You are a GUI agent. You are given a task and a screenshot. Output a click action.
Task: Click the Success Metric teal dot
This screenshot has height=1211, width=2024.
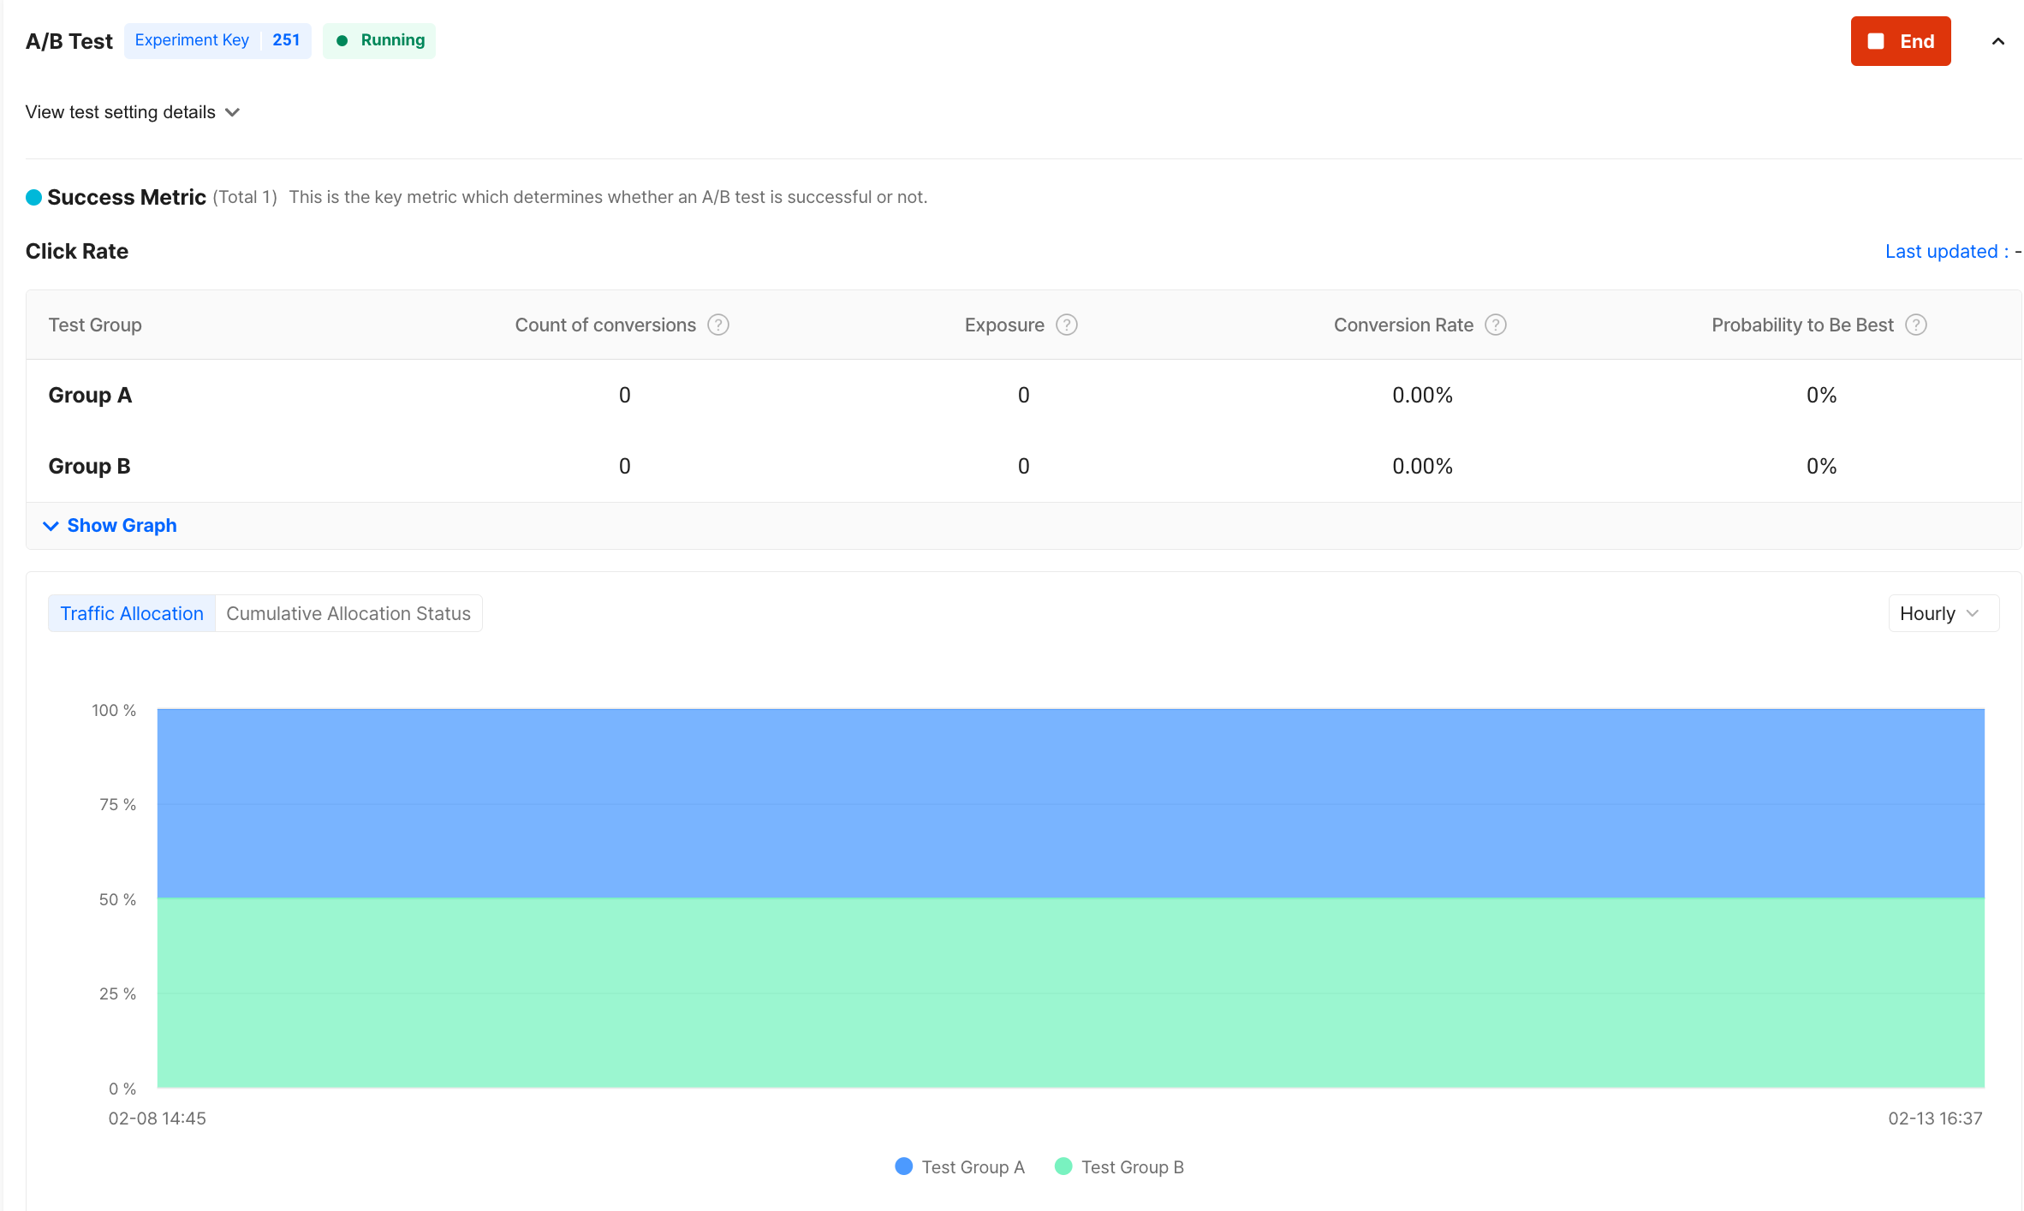pyautogui.click(x=33, y=197)
